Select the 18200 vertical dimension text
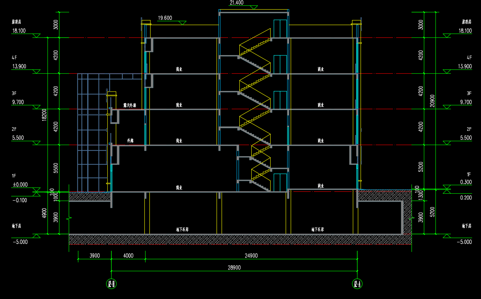The width and height of the screenshot is (481, 299). coord(44,115)
